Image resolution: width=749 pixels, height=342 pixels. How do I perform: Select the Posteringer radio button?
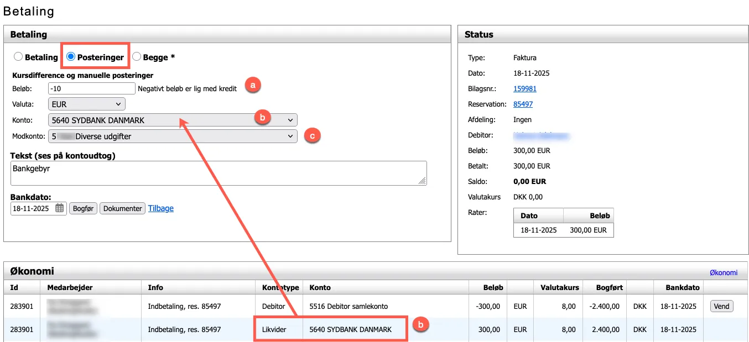coord(71,57)
